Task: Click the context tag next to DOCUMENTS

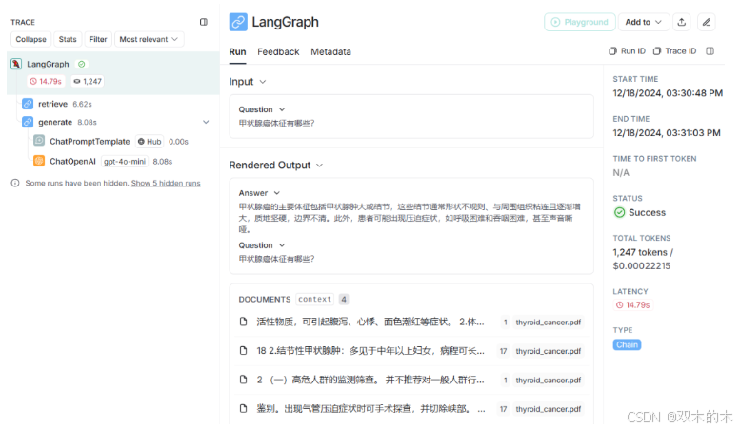Action: tap(315, 299)
